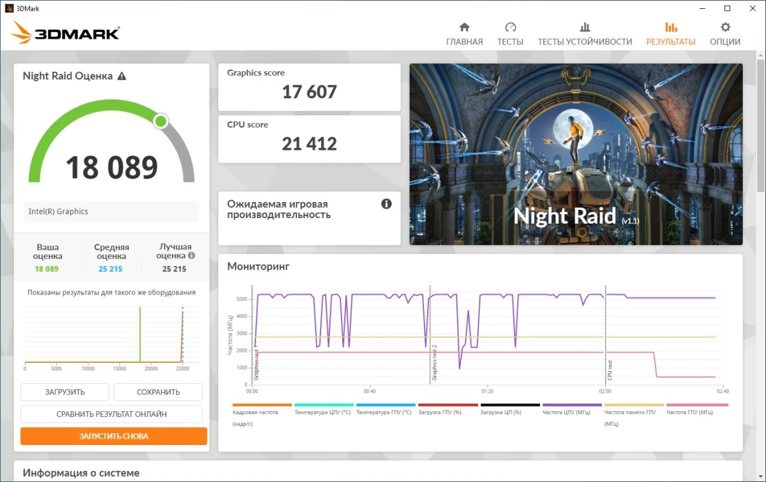Screen dimensions: 766x482
Task: Toggle Загрузка ЦП legend swatch
Action: 509,405
